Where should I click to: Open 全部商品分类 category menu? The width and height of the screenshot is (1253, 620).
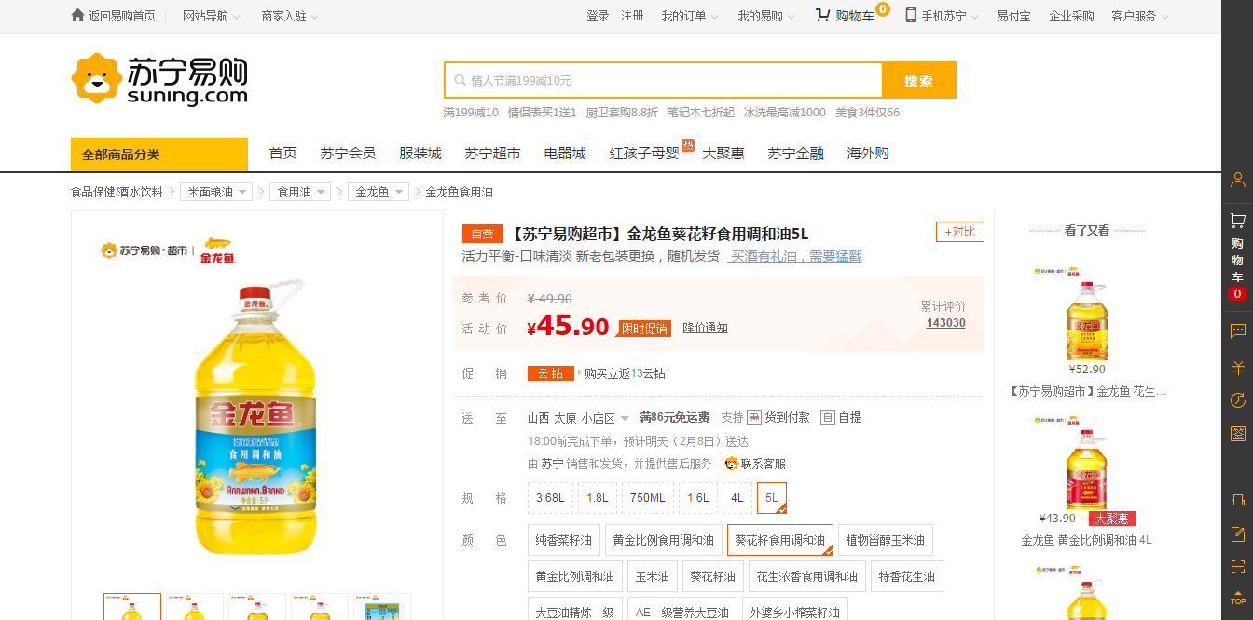pos(159,155)
